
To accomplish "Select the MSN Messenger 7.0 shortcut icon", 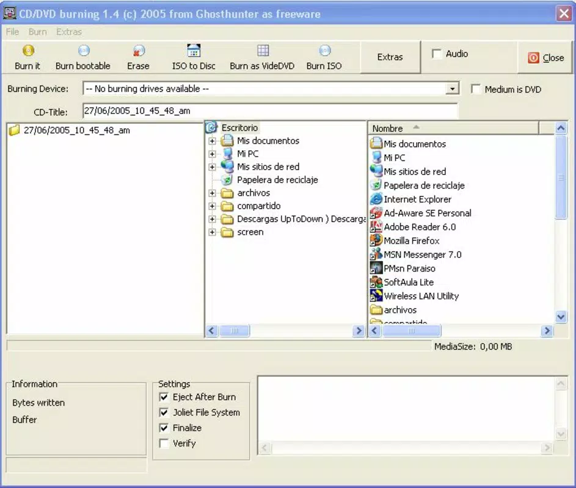I will pos(376,254).
